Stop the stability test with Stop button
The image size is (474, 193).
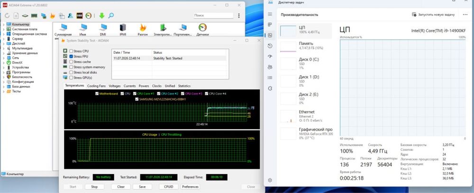tap(94, 187)
